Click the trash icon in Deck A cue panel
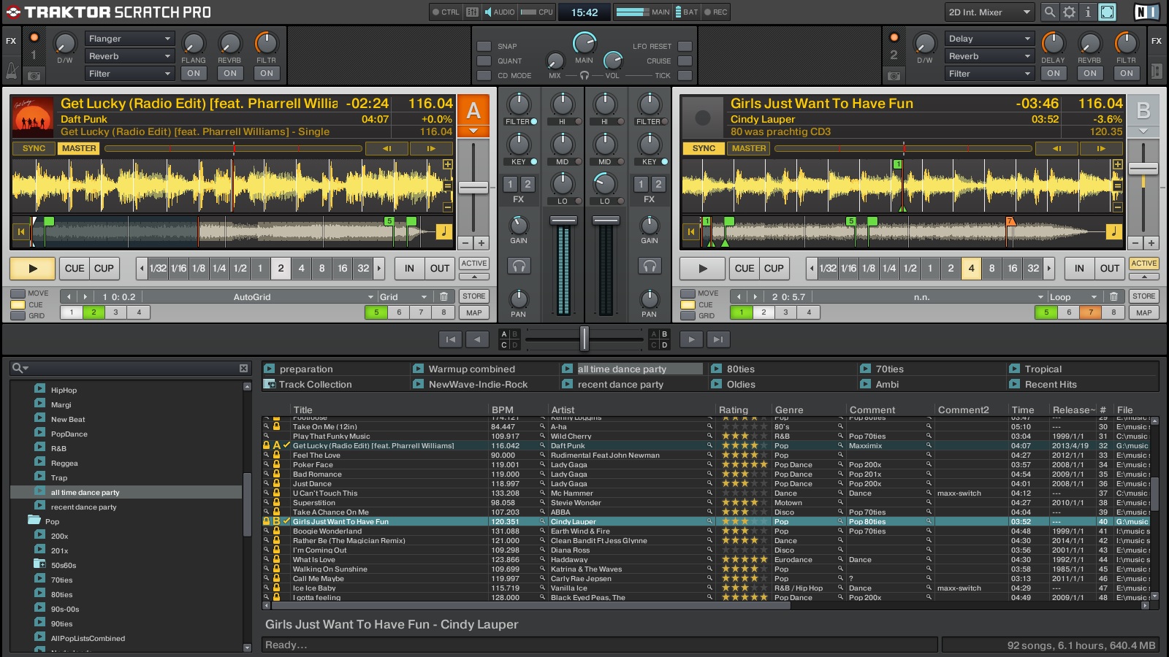 (x=443, y=296)
